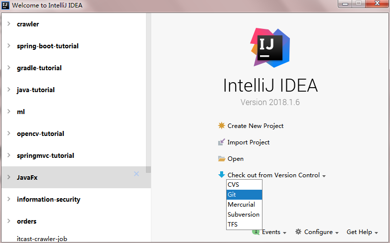Select TFS from checkout menu
The height and width of the screenshot is (243, 390).
tap(244, 225)
